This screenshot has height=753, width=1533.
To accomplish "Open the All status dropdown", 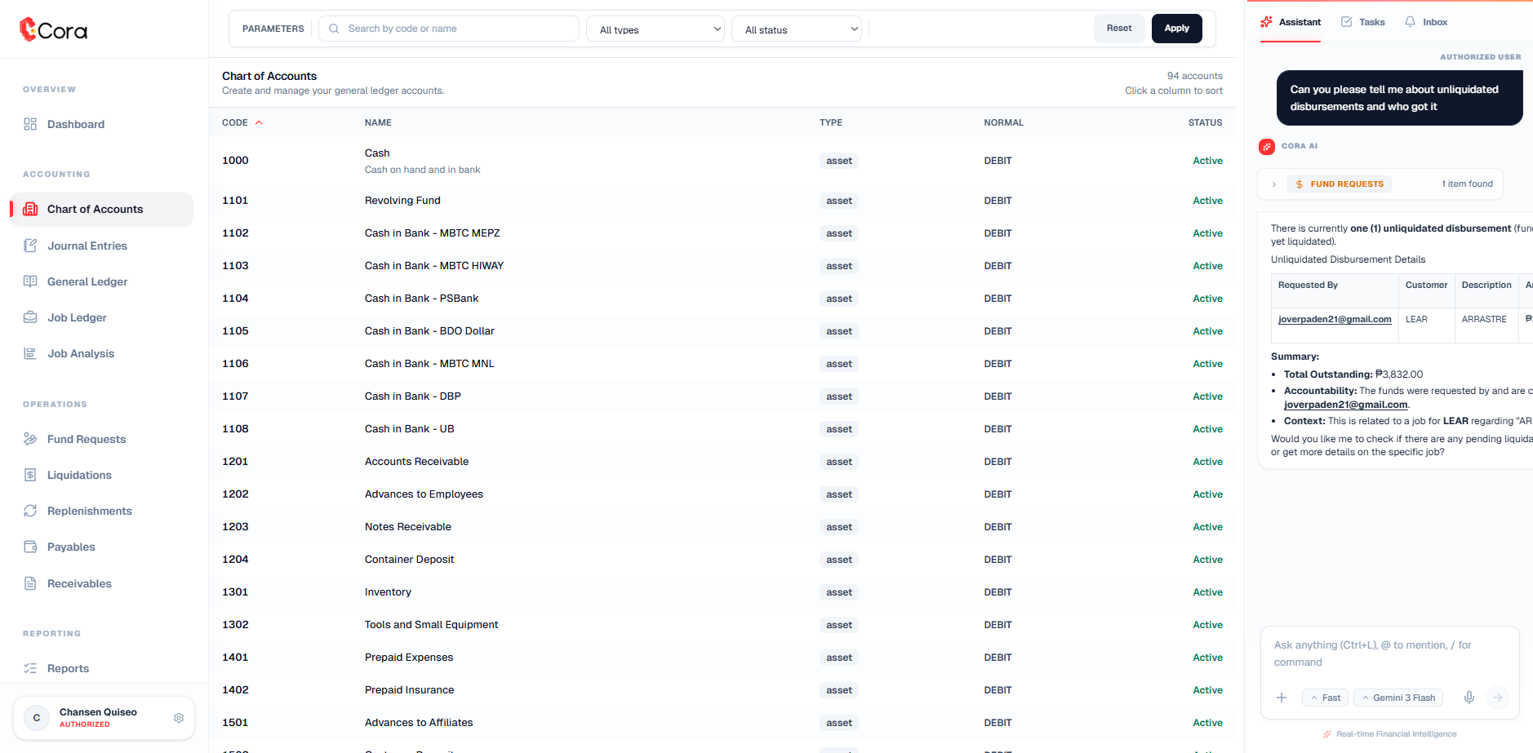I will pos(797,29).
